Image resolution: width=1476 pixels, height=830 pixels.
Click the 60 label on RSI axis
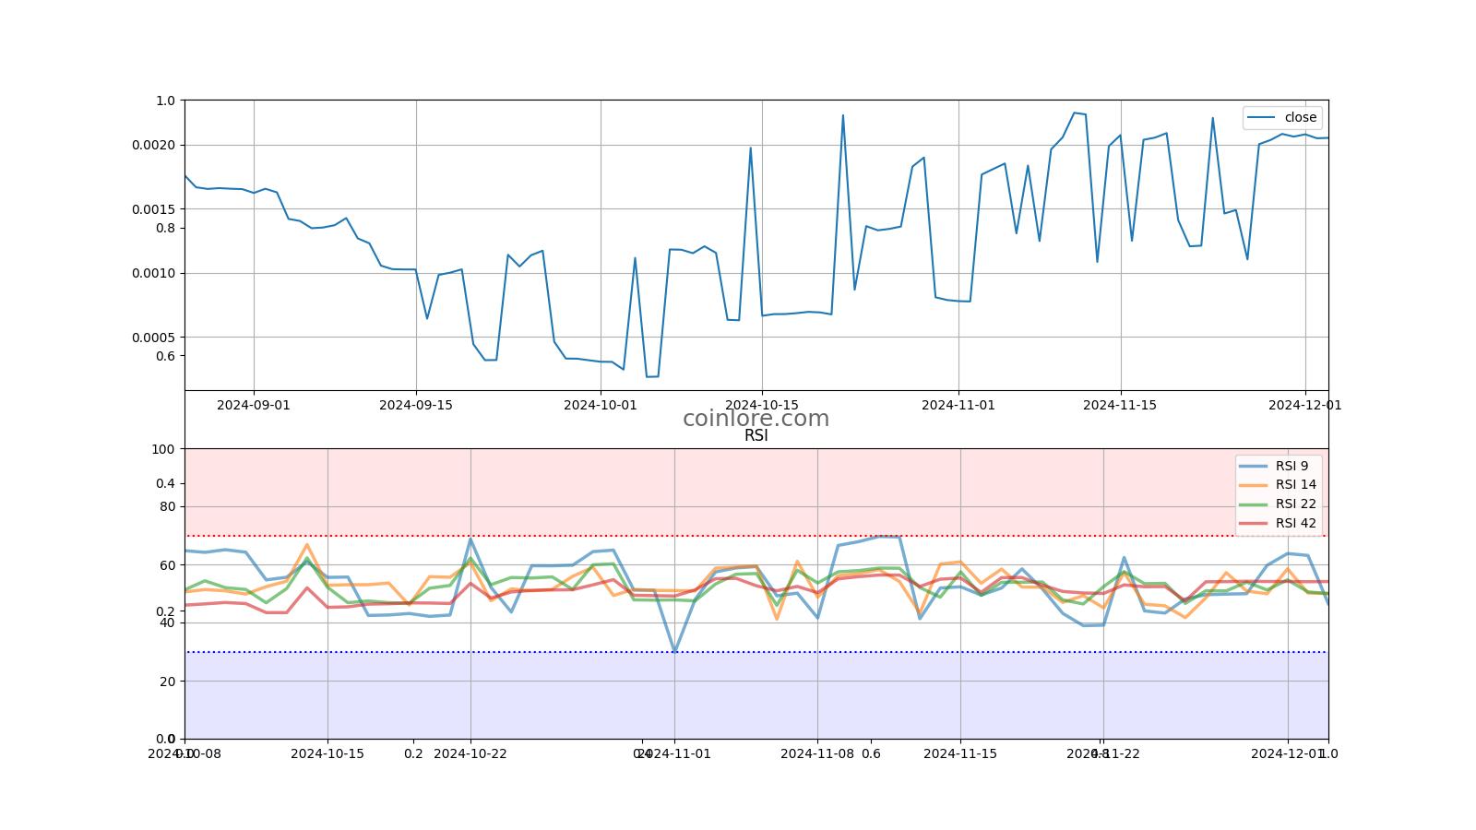pos(167,565)
